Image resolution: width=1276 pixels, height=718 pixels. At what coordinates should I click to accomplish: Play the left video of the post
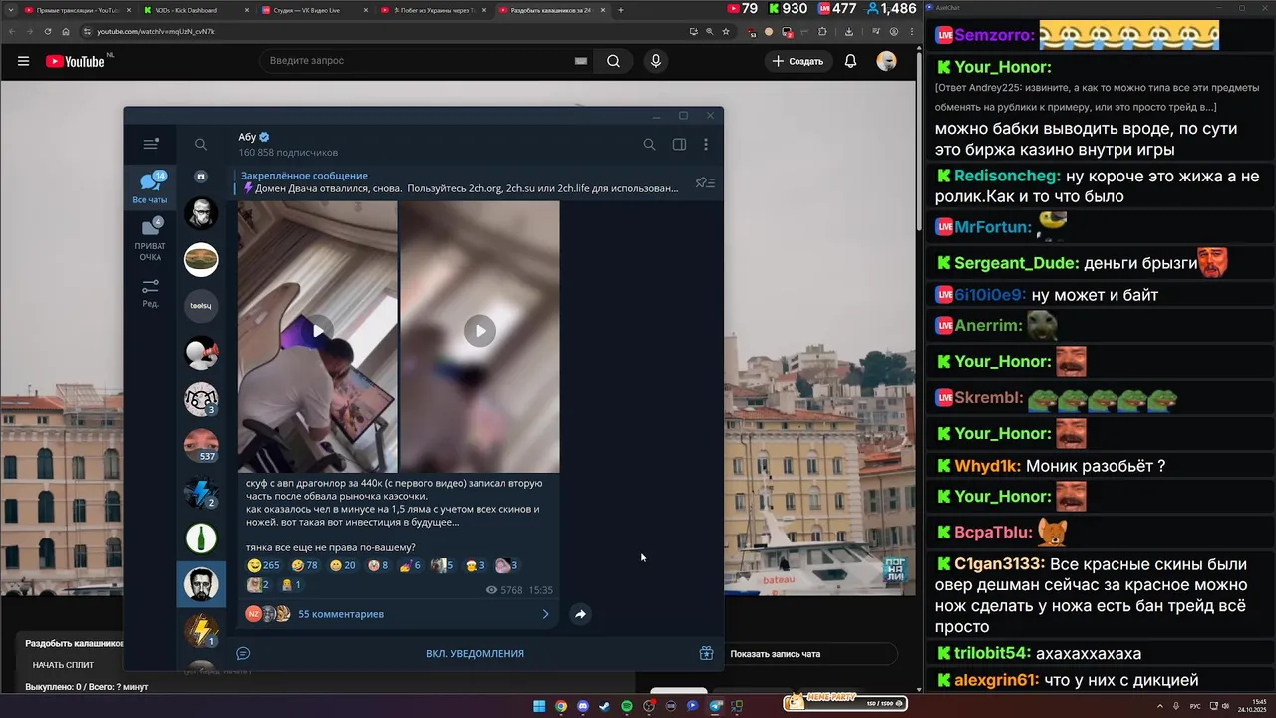pyautogui.click(x=318, y=331)
